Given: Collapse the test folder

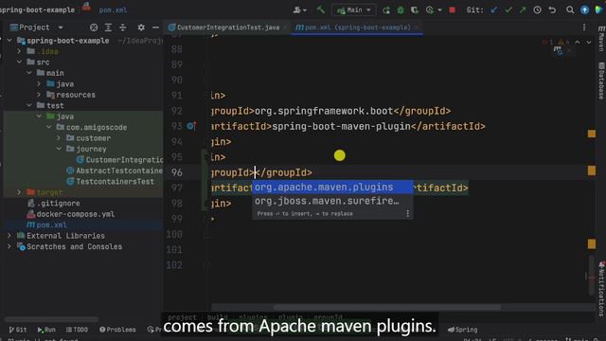Looking at the screenshot, I should coord(29,105).
